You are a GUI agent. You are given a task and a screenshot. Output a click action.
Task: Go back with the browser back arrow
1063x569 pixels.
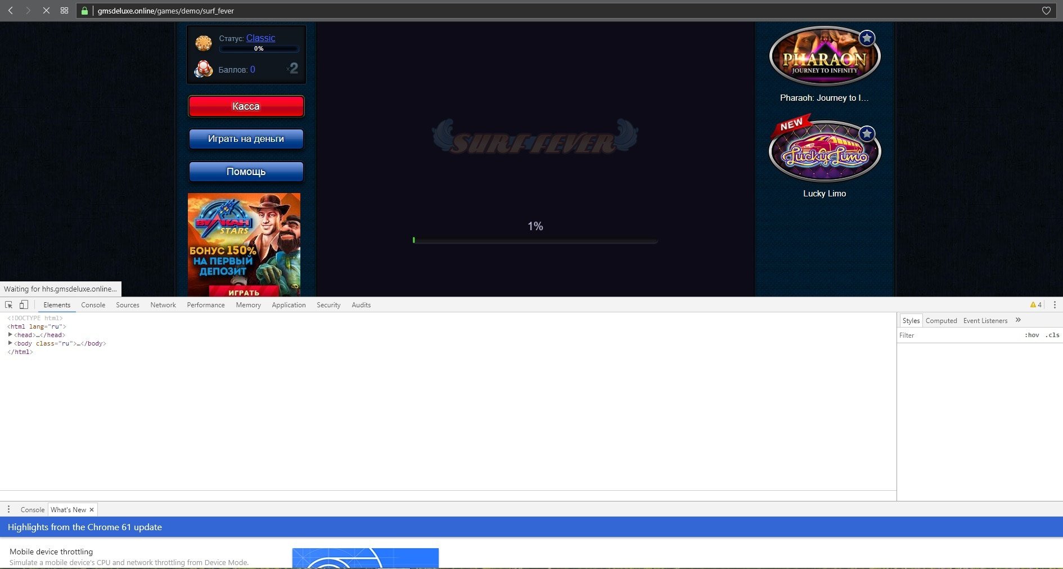10,11
